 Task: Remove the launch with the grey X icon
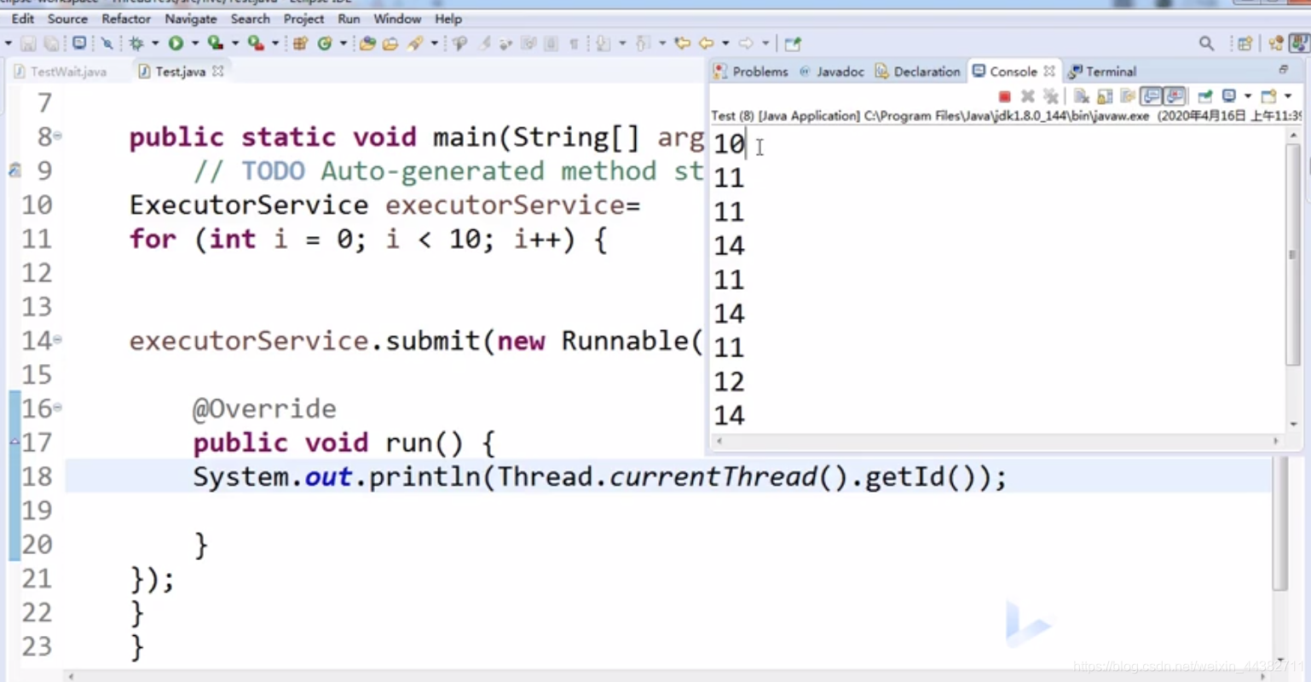point(1027,96)
